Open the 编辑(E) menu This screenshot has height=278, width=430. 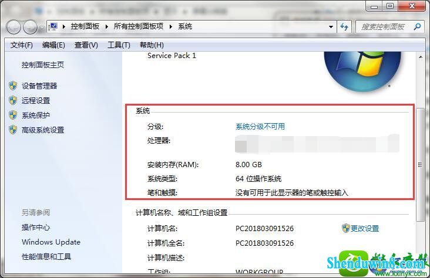pyautogui.click(x=53, y=45)
